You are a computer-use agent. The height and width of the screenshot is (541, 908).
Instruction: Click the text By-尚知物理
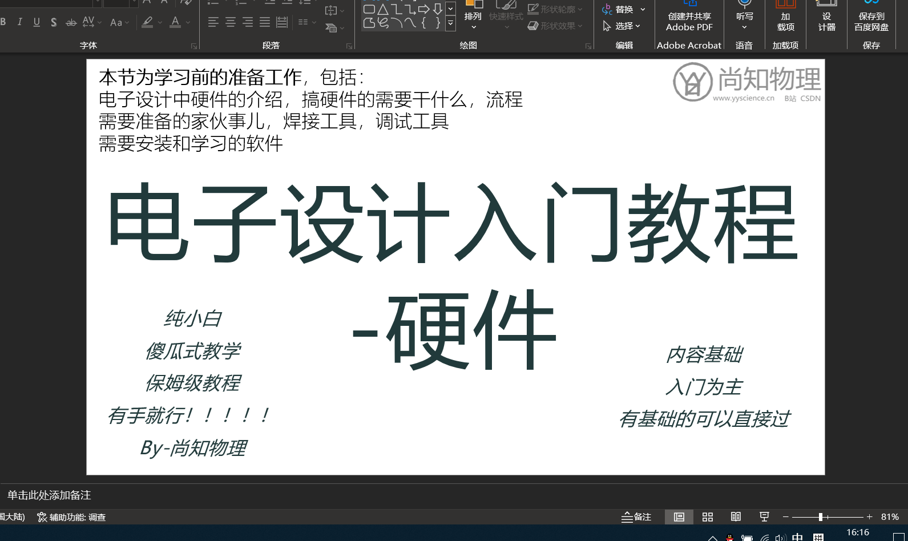(193, 448)
